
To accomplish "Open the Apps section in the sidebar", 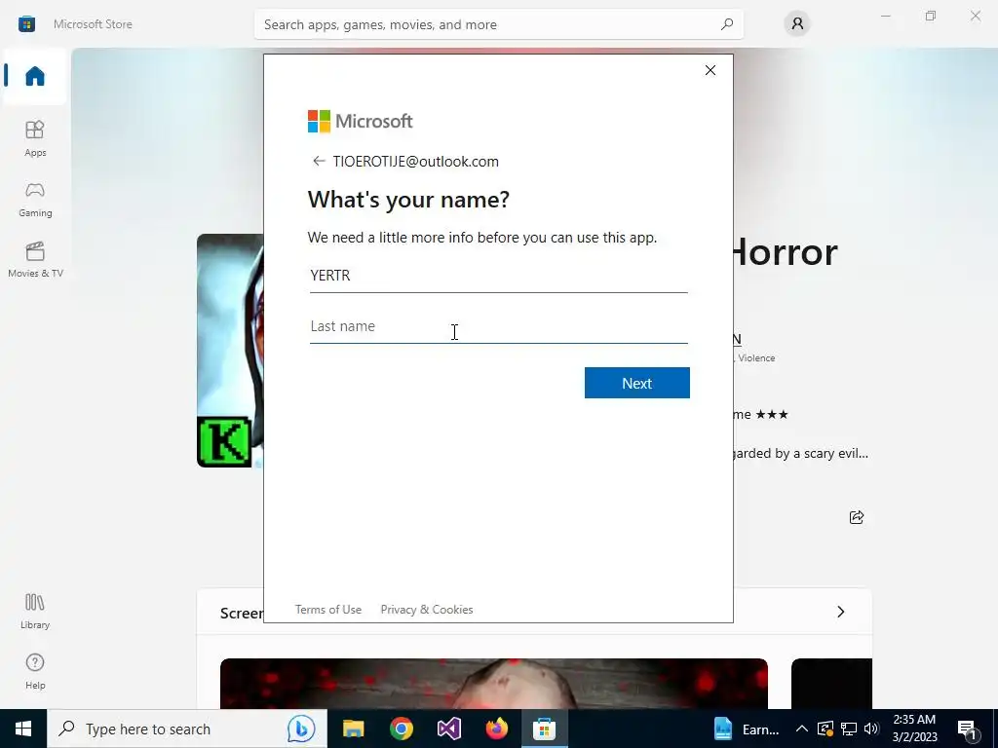I will click(x=35, y=138).
